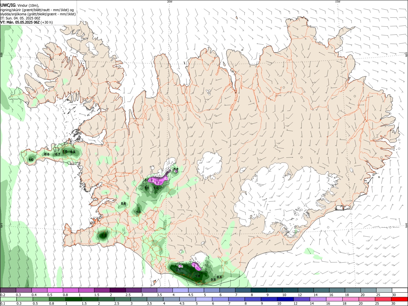This screenshot has height=306, width=408.
Task: Select the dark teal 8 swatch, upper legend row
Action: (x=259, y=290)
